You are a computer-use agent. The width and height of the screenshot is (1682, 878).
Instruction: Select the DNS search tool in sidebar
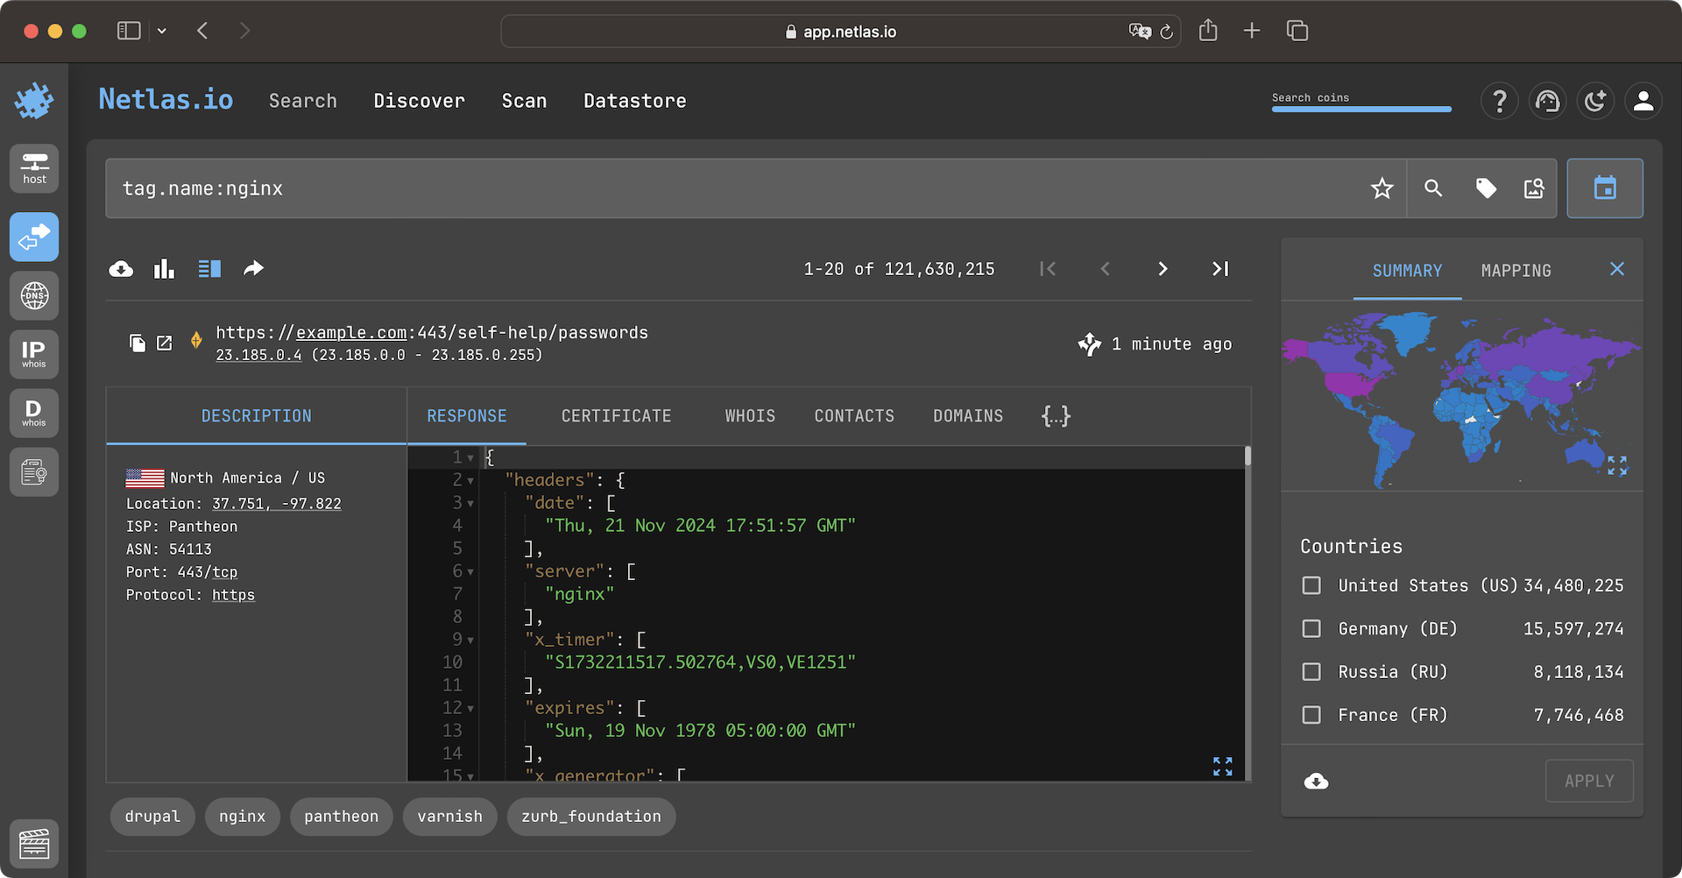33,295
